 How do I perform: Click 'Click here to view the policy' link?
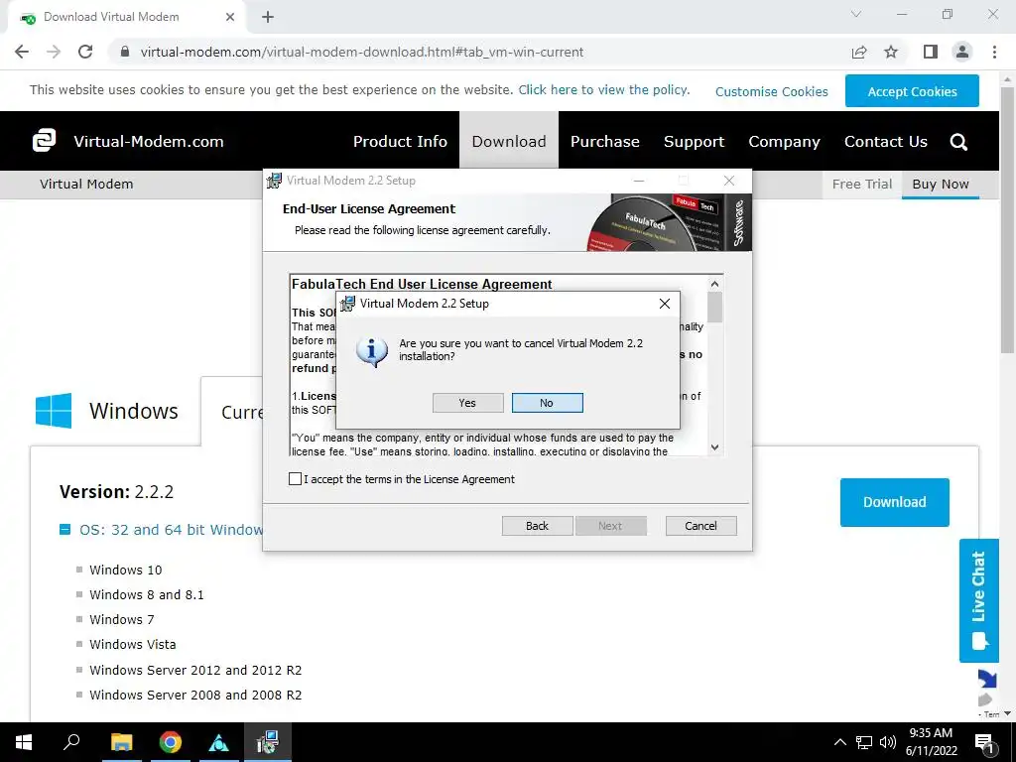tap(604, 90)
